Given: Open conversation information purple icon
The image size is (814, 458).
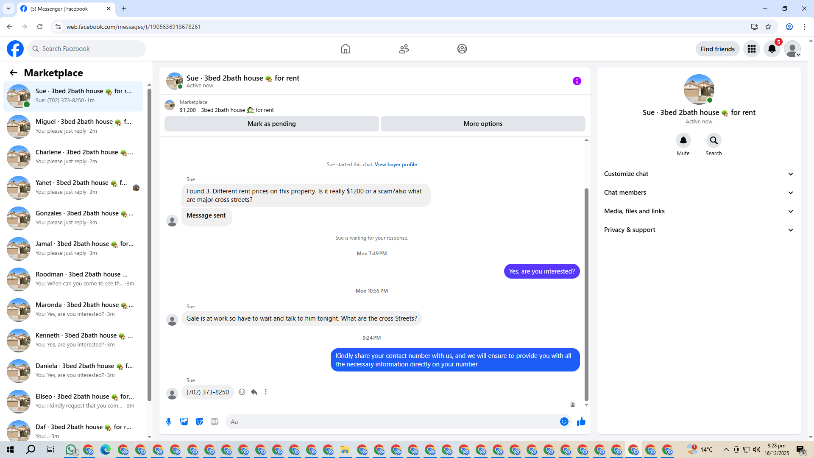Looking at the screenshot, I should pyautogui.click(x=577, y=81).
